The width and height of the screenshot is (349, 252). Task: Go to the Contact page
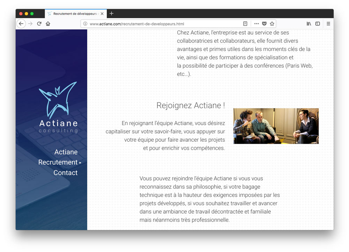click(66, 173)
